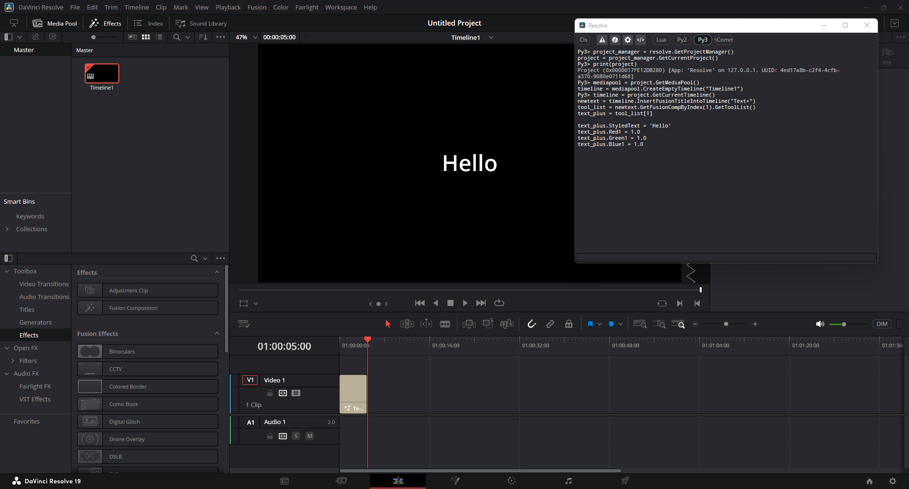Select the Blade edit mode tool
Image resolution: width=909 pixels, height=489 pixels.
[x=445, y=324]
